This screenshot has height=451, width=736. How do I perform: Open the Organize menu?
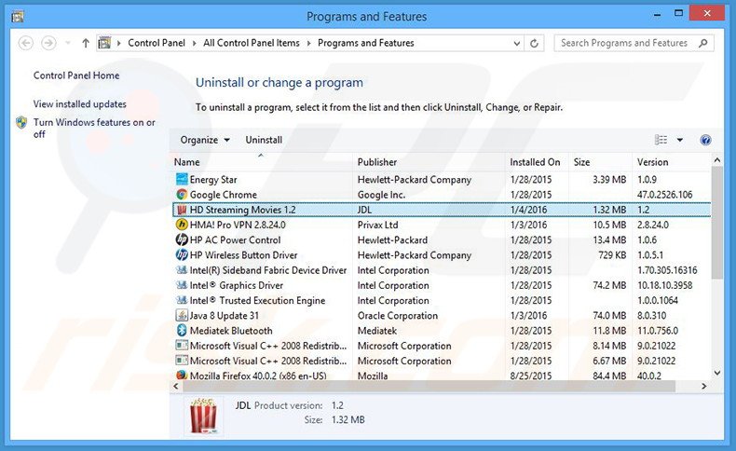[x=205, y=140]
